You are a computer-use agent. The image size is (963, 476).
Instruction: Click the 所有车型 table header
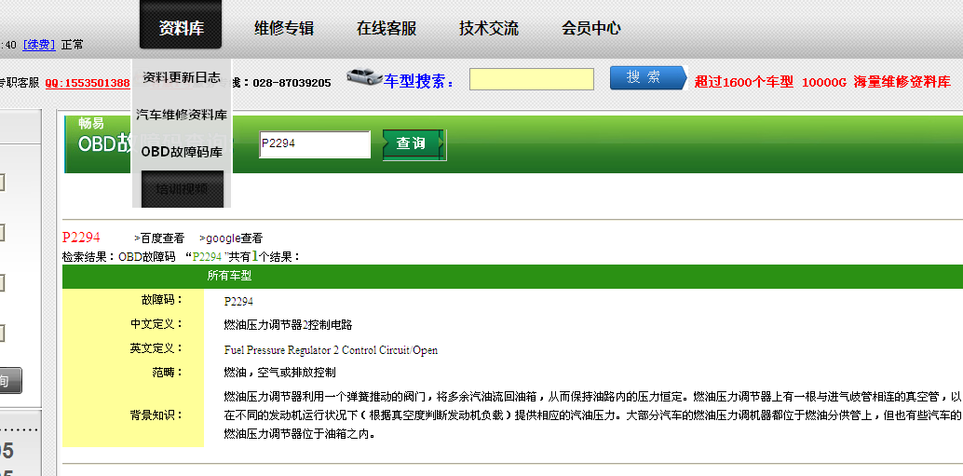[x=229, y=277]
